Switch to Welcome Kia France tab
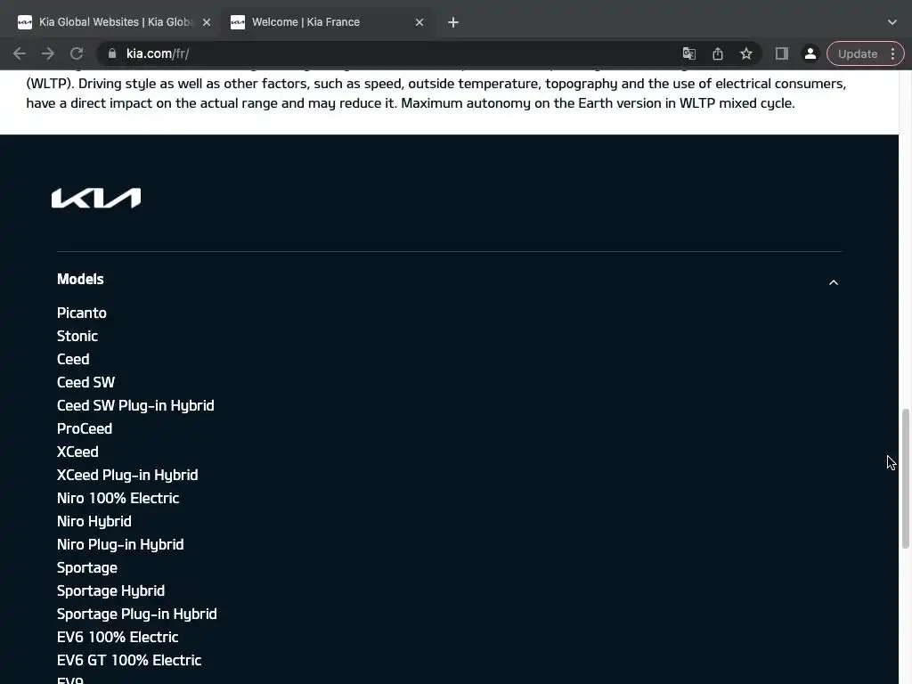This screenshot has height=684, width=912. click(x=328, y=22)
